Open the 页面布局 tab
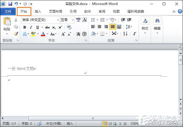The width and height of the screenshot is (183, 127). [x=56, y=12]
